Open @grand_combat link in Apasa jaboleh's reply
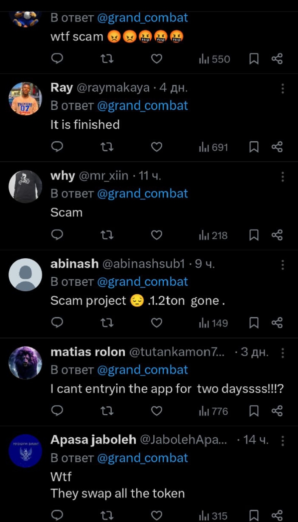The height and width of the screenshot is (522, 298). click(142, 458)
